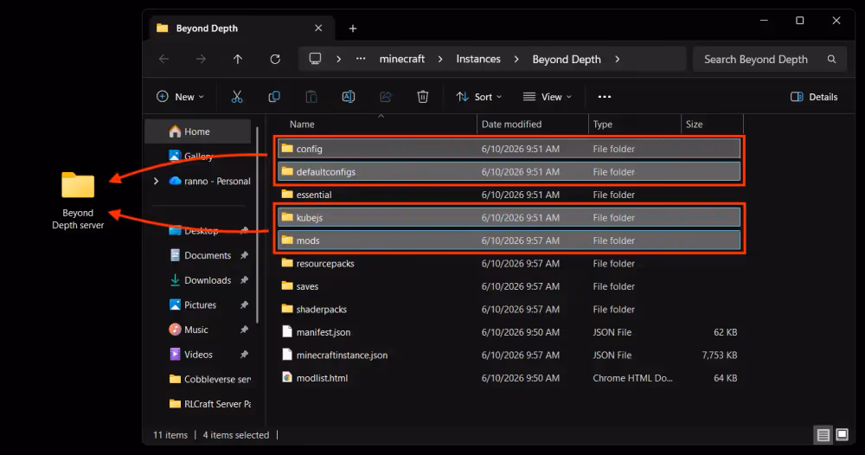Select the saves folder

[509, 287]
